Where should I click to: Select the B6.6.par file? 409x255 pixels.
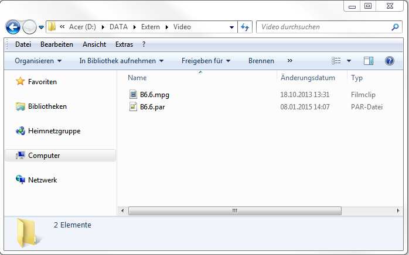pyautogui.click(x=152, y=107)
